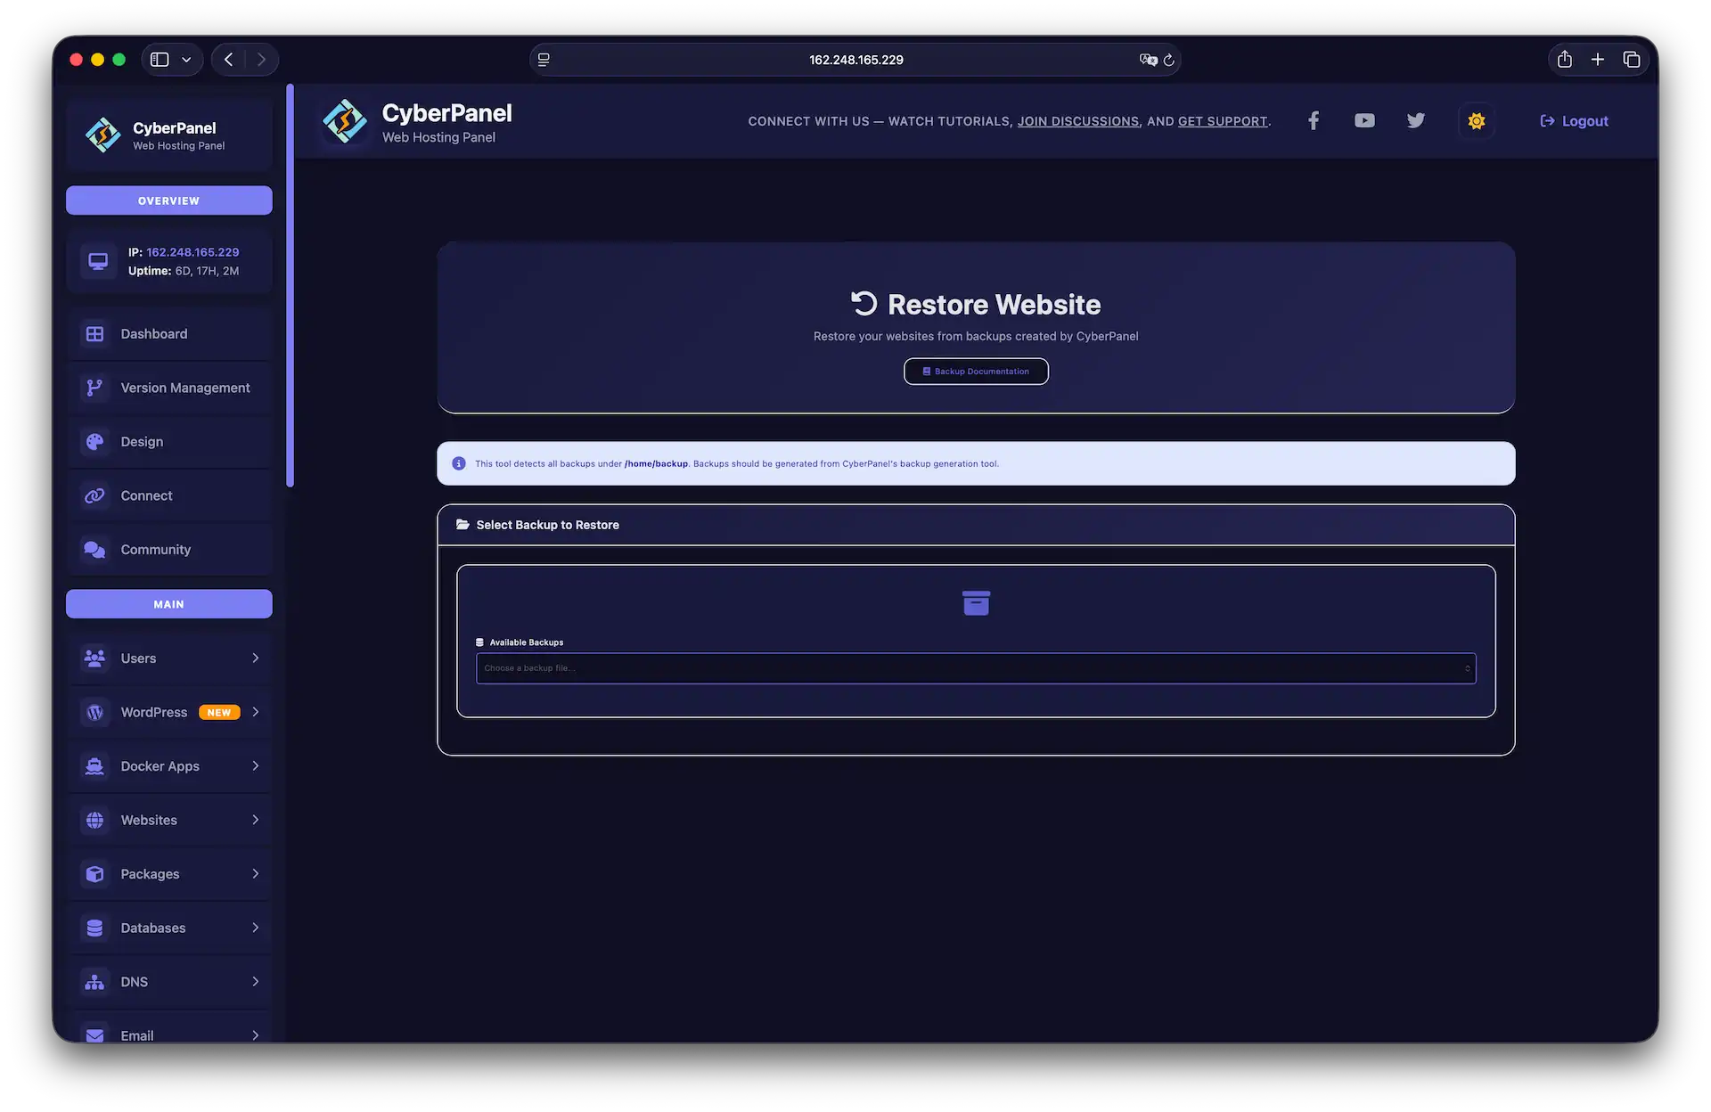Open the Twitter icon in header

click(x=1415, y=120)
